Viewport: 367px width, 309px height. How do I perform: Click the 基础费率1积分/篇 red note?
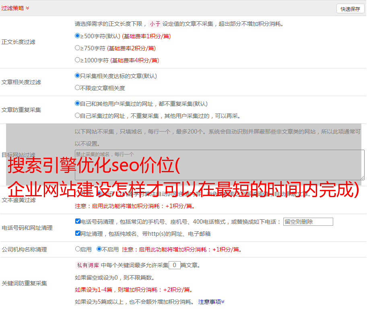tap(146, 36)
